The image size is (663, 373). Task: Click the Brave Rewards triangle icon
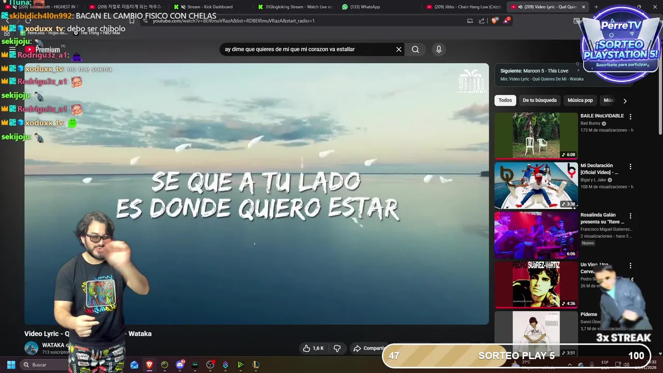pos(507,21)
